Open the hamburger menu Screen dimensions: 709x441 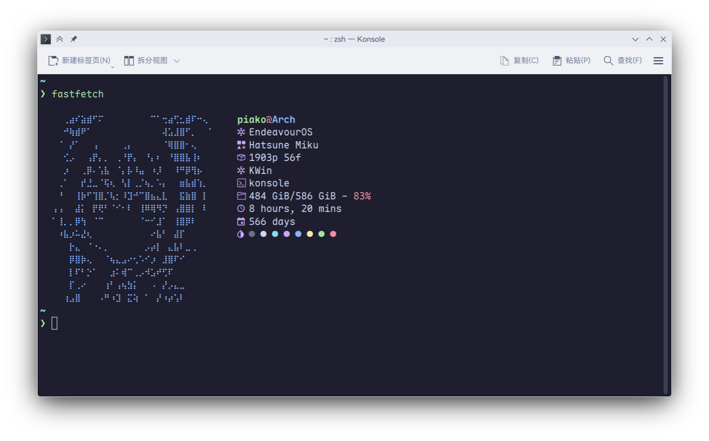point(658,61)
